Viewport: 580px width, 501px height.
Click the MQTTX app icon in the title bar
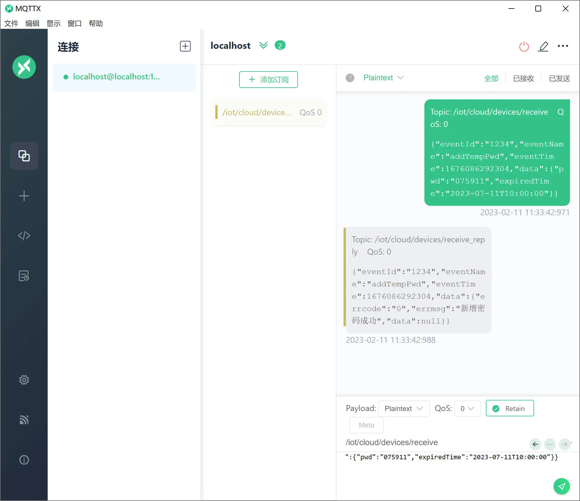click(9, 9)
